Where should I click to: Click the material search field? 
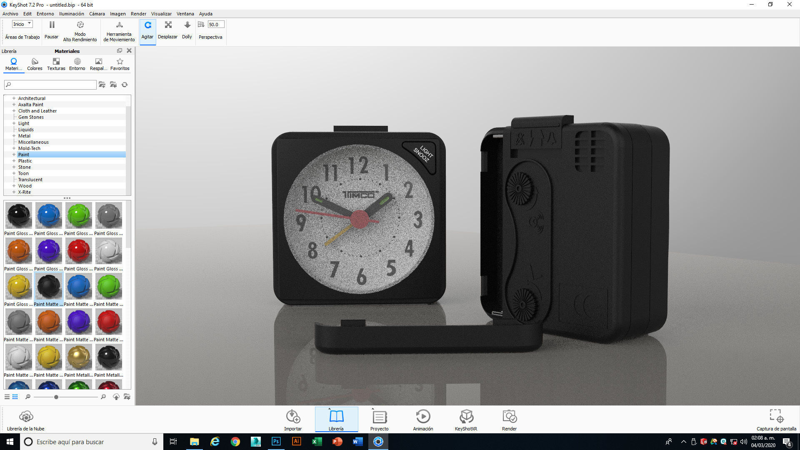[50, 85]
